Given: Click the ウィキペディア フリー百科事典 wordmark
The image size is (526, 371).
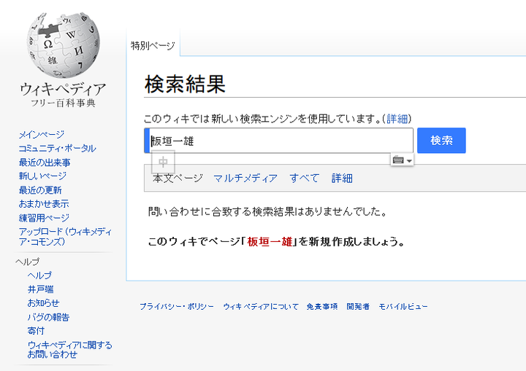Looking at the screenshot, I should pos(63,95).
